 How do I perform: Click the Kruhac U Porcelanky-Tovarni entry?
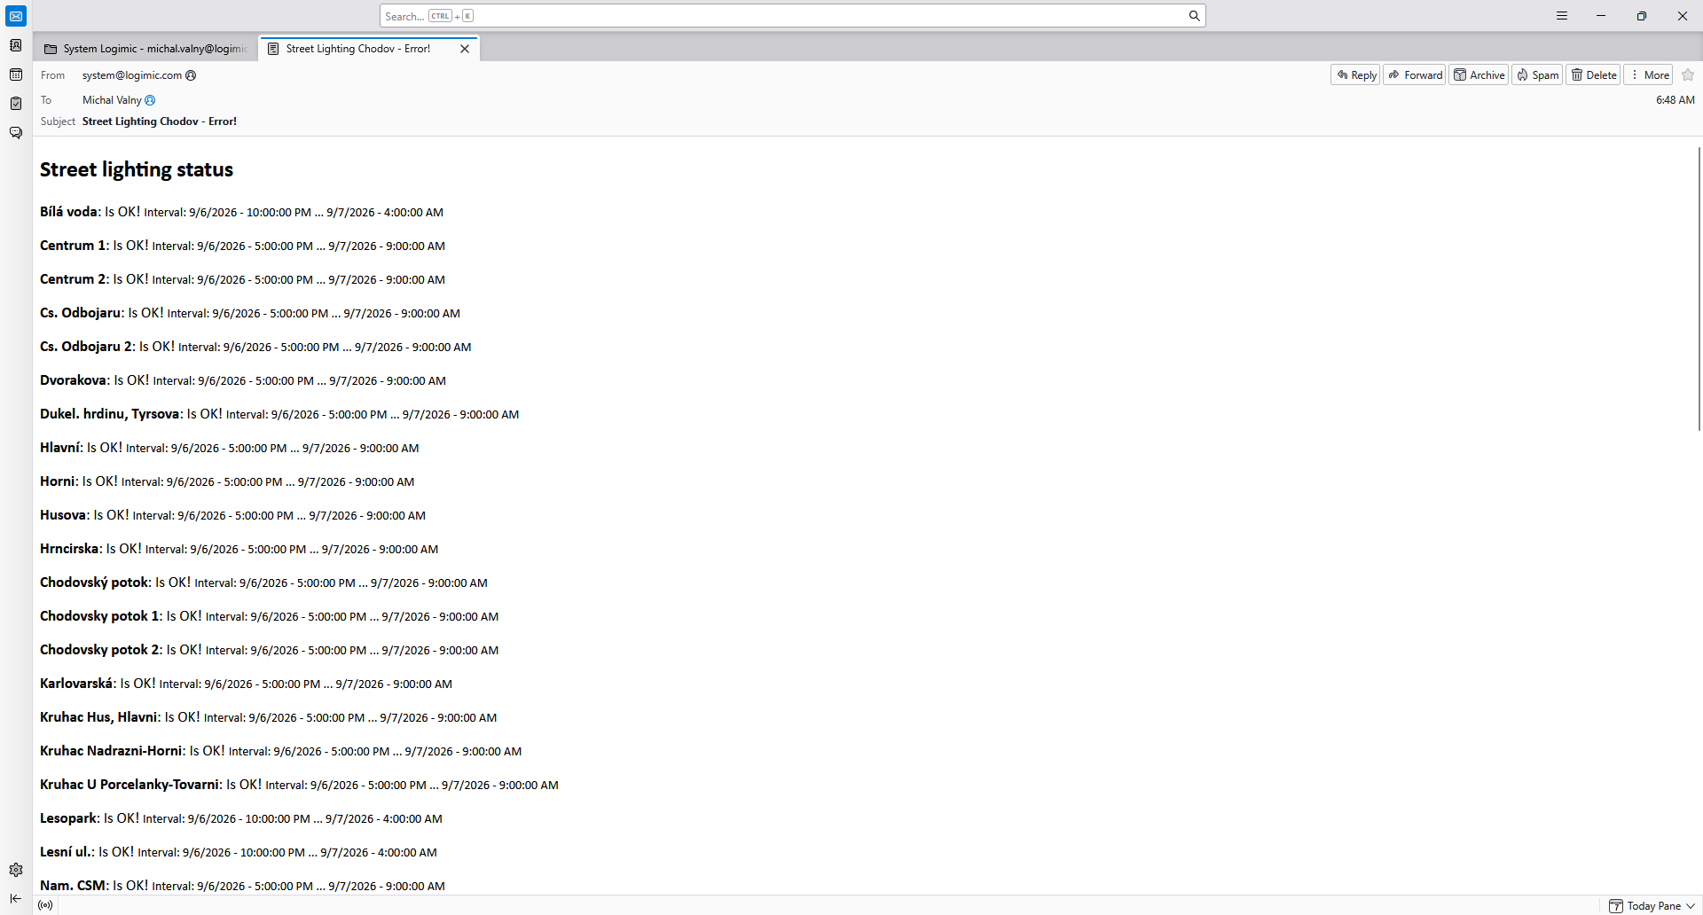point(299,785)
